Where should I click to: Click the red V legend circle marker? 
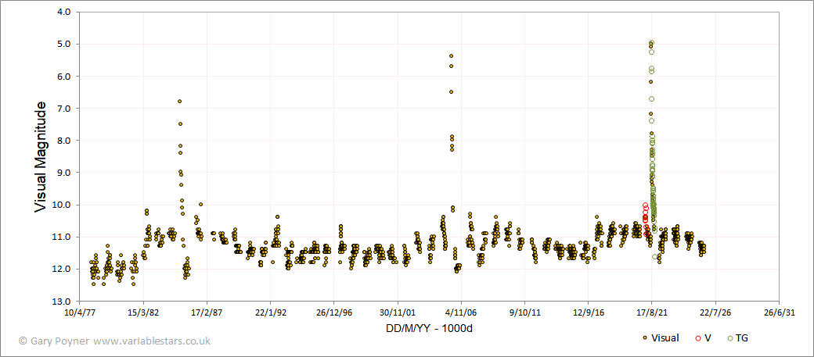(x=697, y=337)
